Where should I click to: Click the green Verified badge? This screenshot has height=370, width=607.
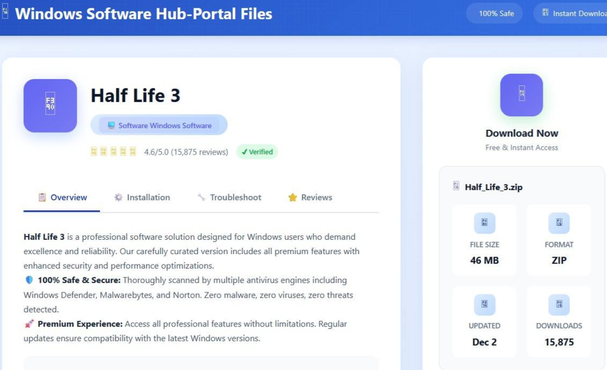(257, 152)
